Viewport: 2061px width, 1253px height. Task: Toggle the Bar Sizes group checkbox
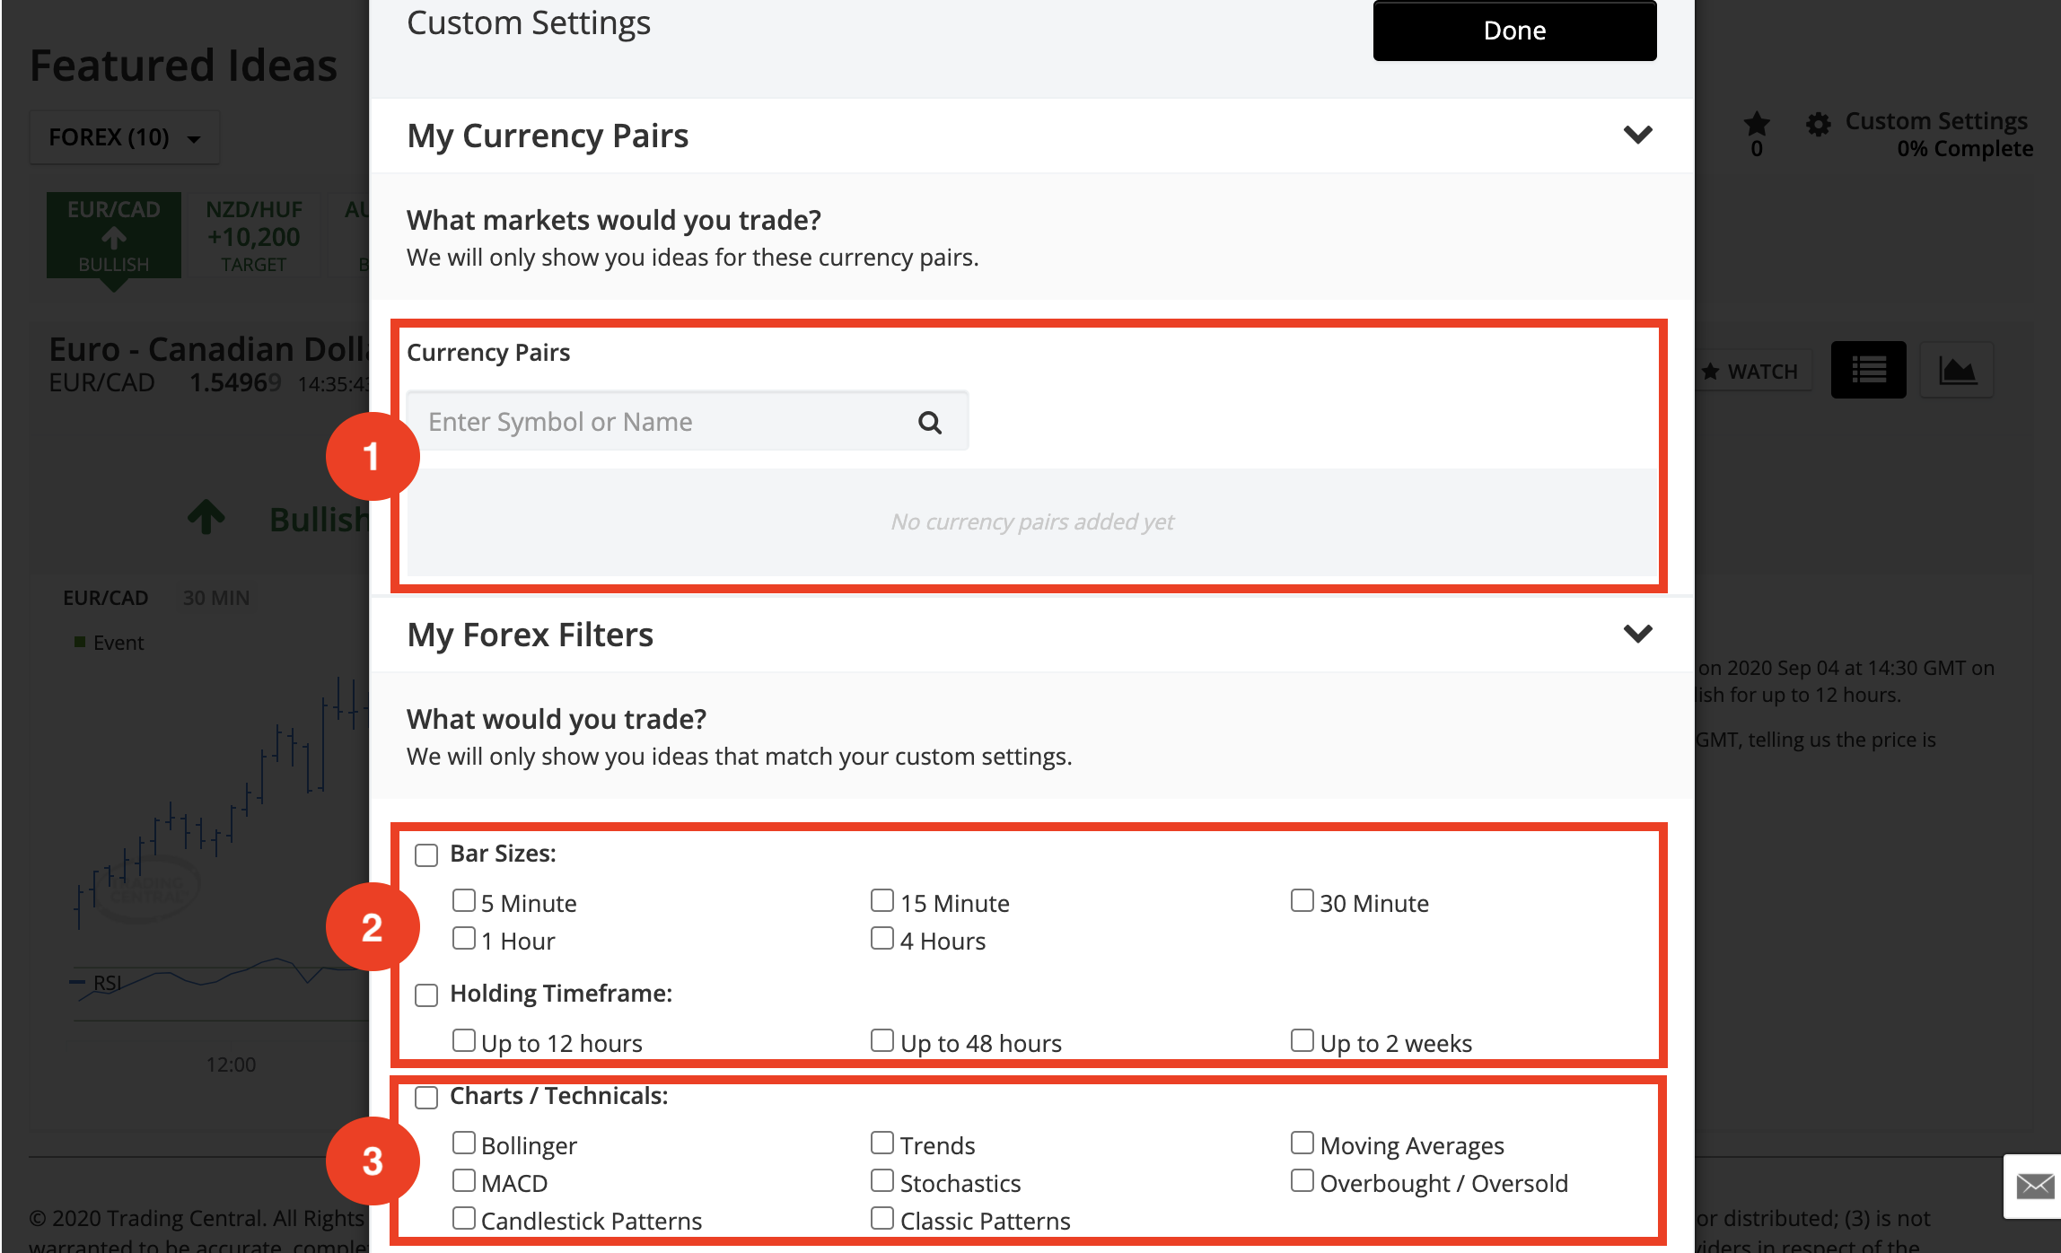click(x=426, y=854)
